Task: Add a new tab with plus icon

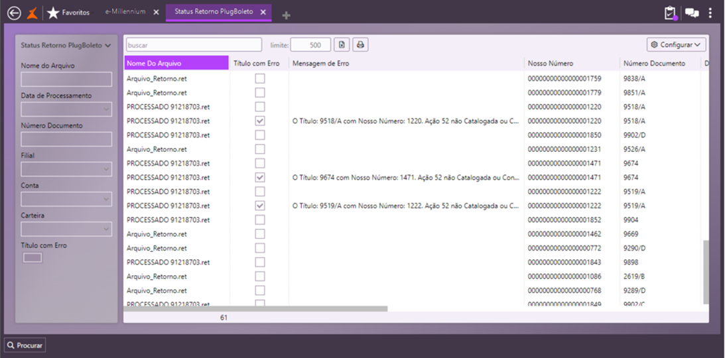Action: click(x=286, y=16)
